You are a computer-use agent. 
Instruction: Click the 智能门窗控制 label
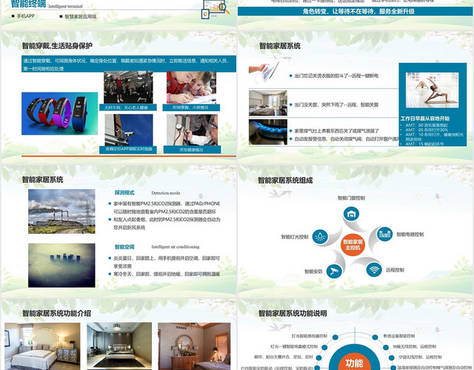(x=351, y=198)
